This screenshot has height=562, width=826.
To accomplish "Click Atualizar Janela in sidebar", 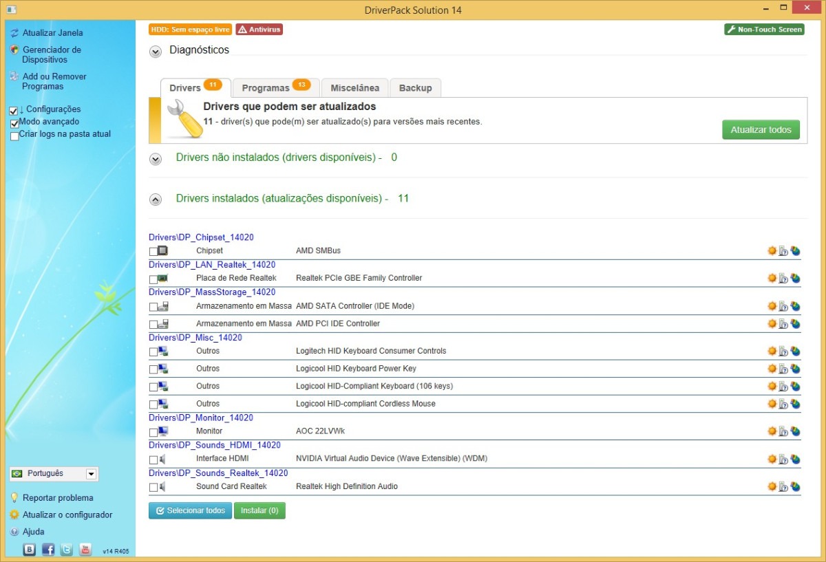I will (x=52, y=33).
